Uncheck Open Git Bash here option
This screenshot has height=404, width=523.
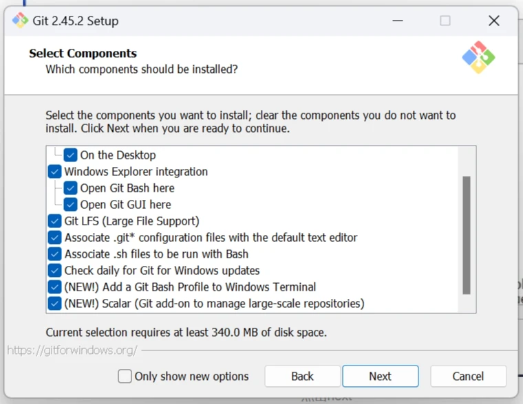pyautogui.click(x=71, y=188)
